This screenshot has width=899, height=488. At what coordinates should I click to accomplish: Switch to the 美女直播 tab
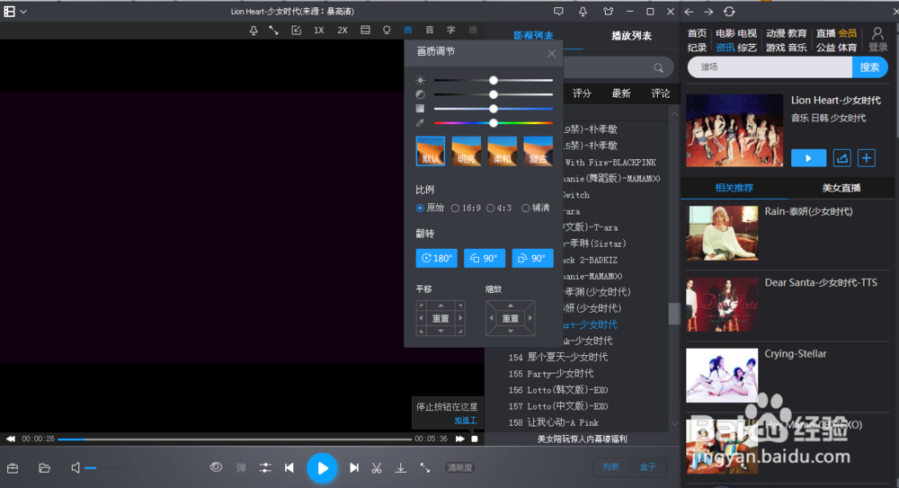pos(841,188)
